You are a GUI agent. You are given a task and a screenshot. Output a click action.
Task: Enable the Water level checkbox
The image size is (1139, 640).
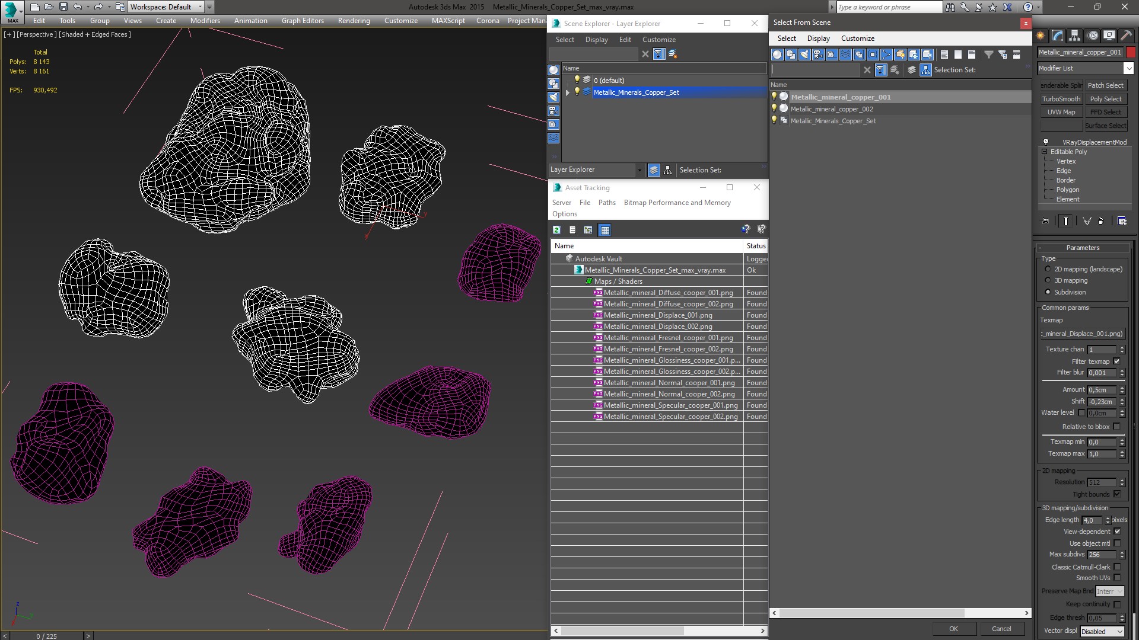(x=1081, y=413)
